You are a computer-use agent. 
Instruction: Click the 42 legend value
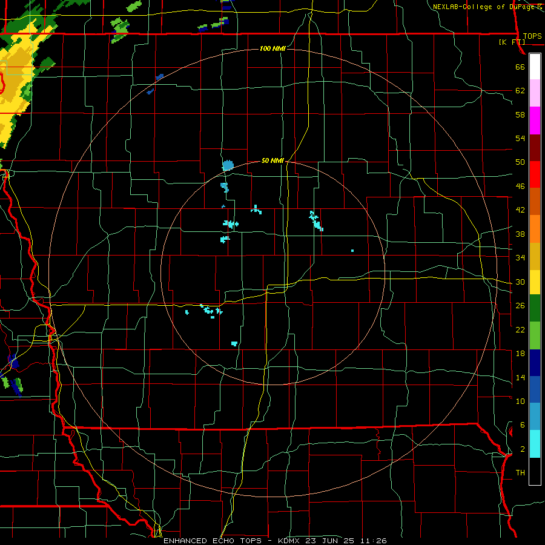click(520, 210)
